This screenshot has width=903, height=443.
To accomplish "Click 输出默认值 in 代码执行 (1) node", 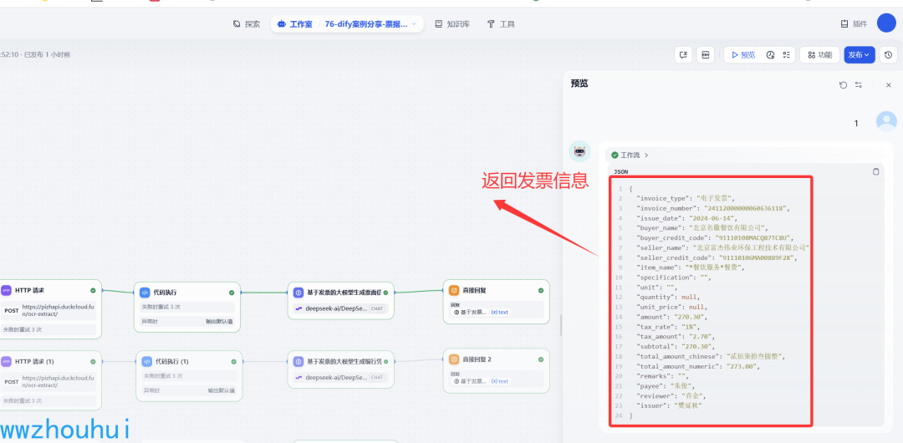I will (221, 390).
